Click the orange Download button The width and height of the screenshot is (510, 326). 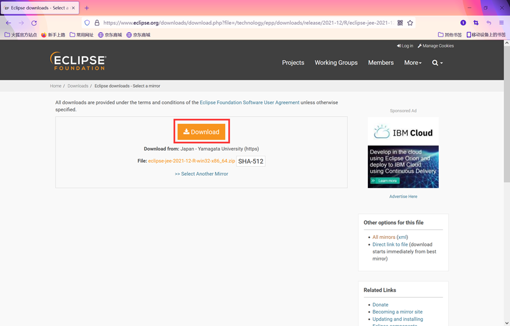pos(201,132)
